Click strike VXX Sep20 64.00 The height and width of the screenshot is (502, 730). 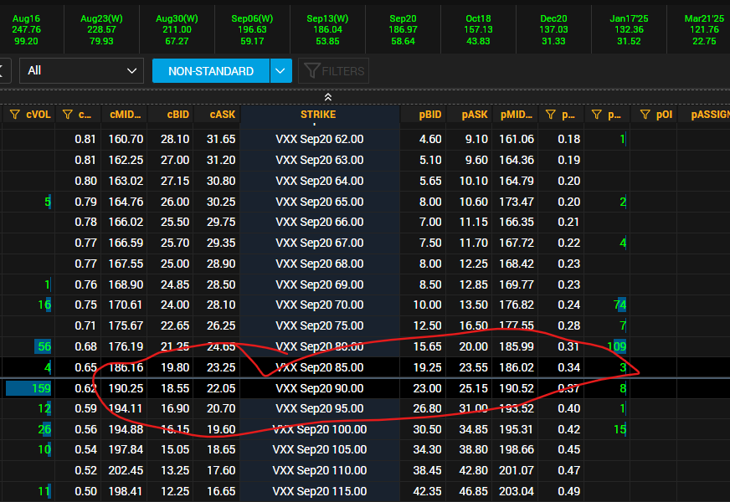click(320, 181)
